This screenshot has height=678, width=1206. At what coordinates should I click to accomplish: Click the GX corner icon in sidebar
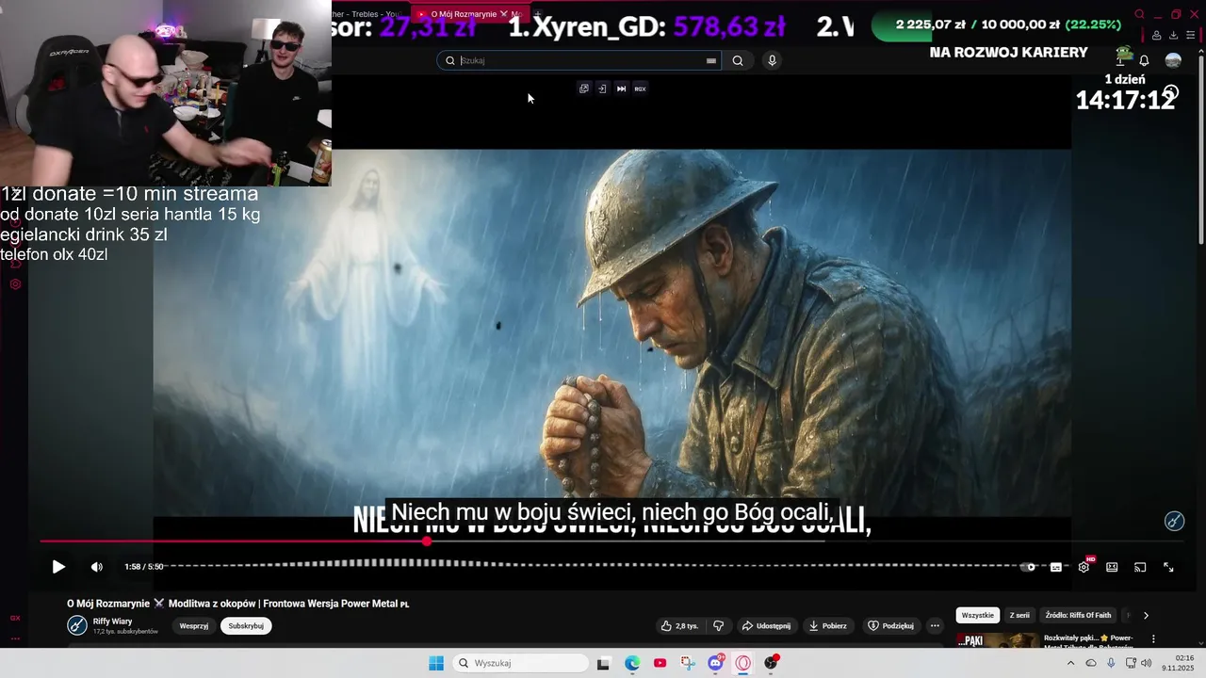click(15, 618)
